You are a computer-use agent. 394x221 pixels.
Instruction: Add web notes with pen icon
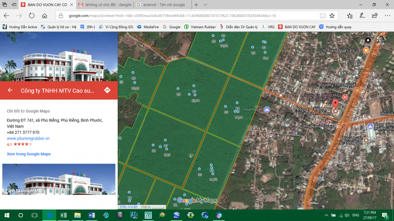pyautogui.click(x=362, y=16)
